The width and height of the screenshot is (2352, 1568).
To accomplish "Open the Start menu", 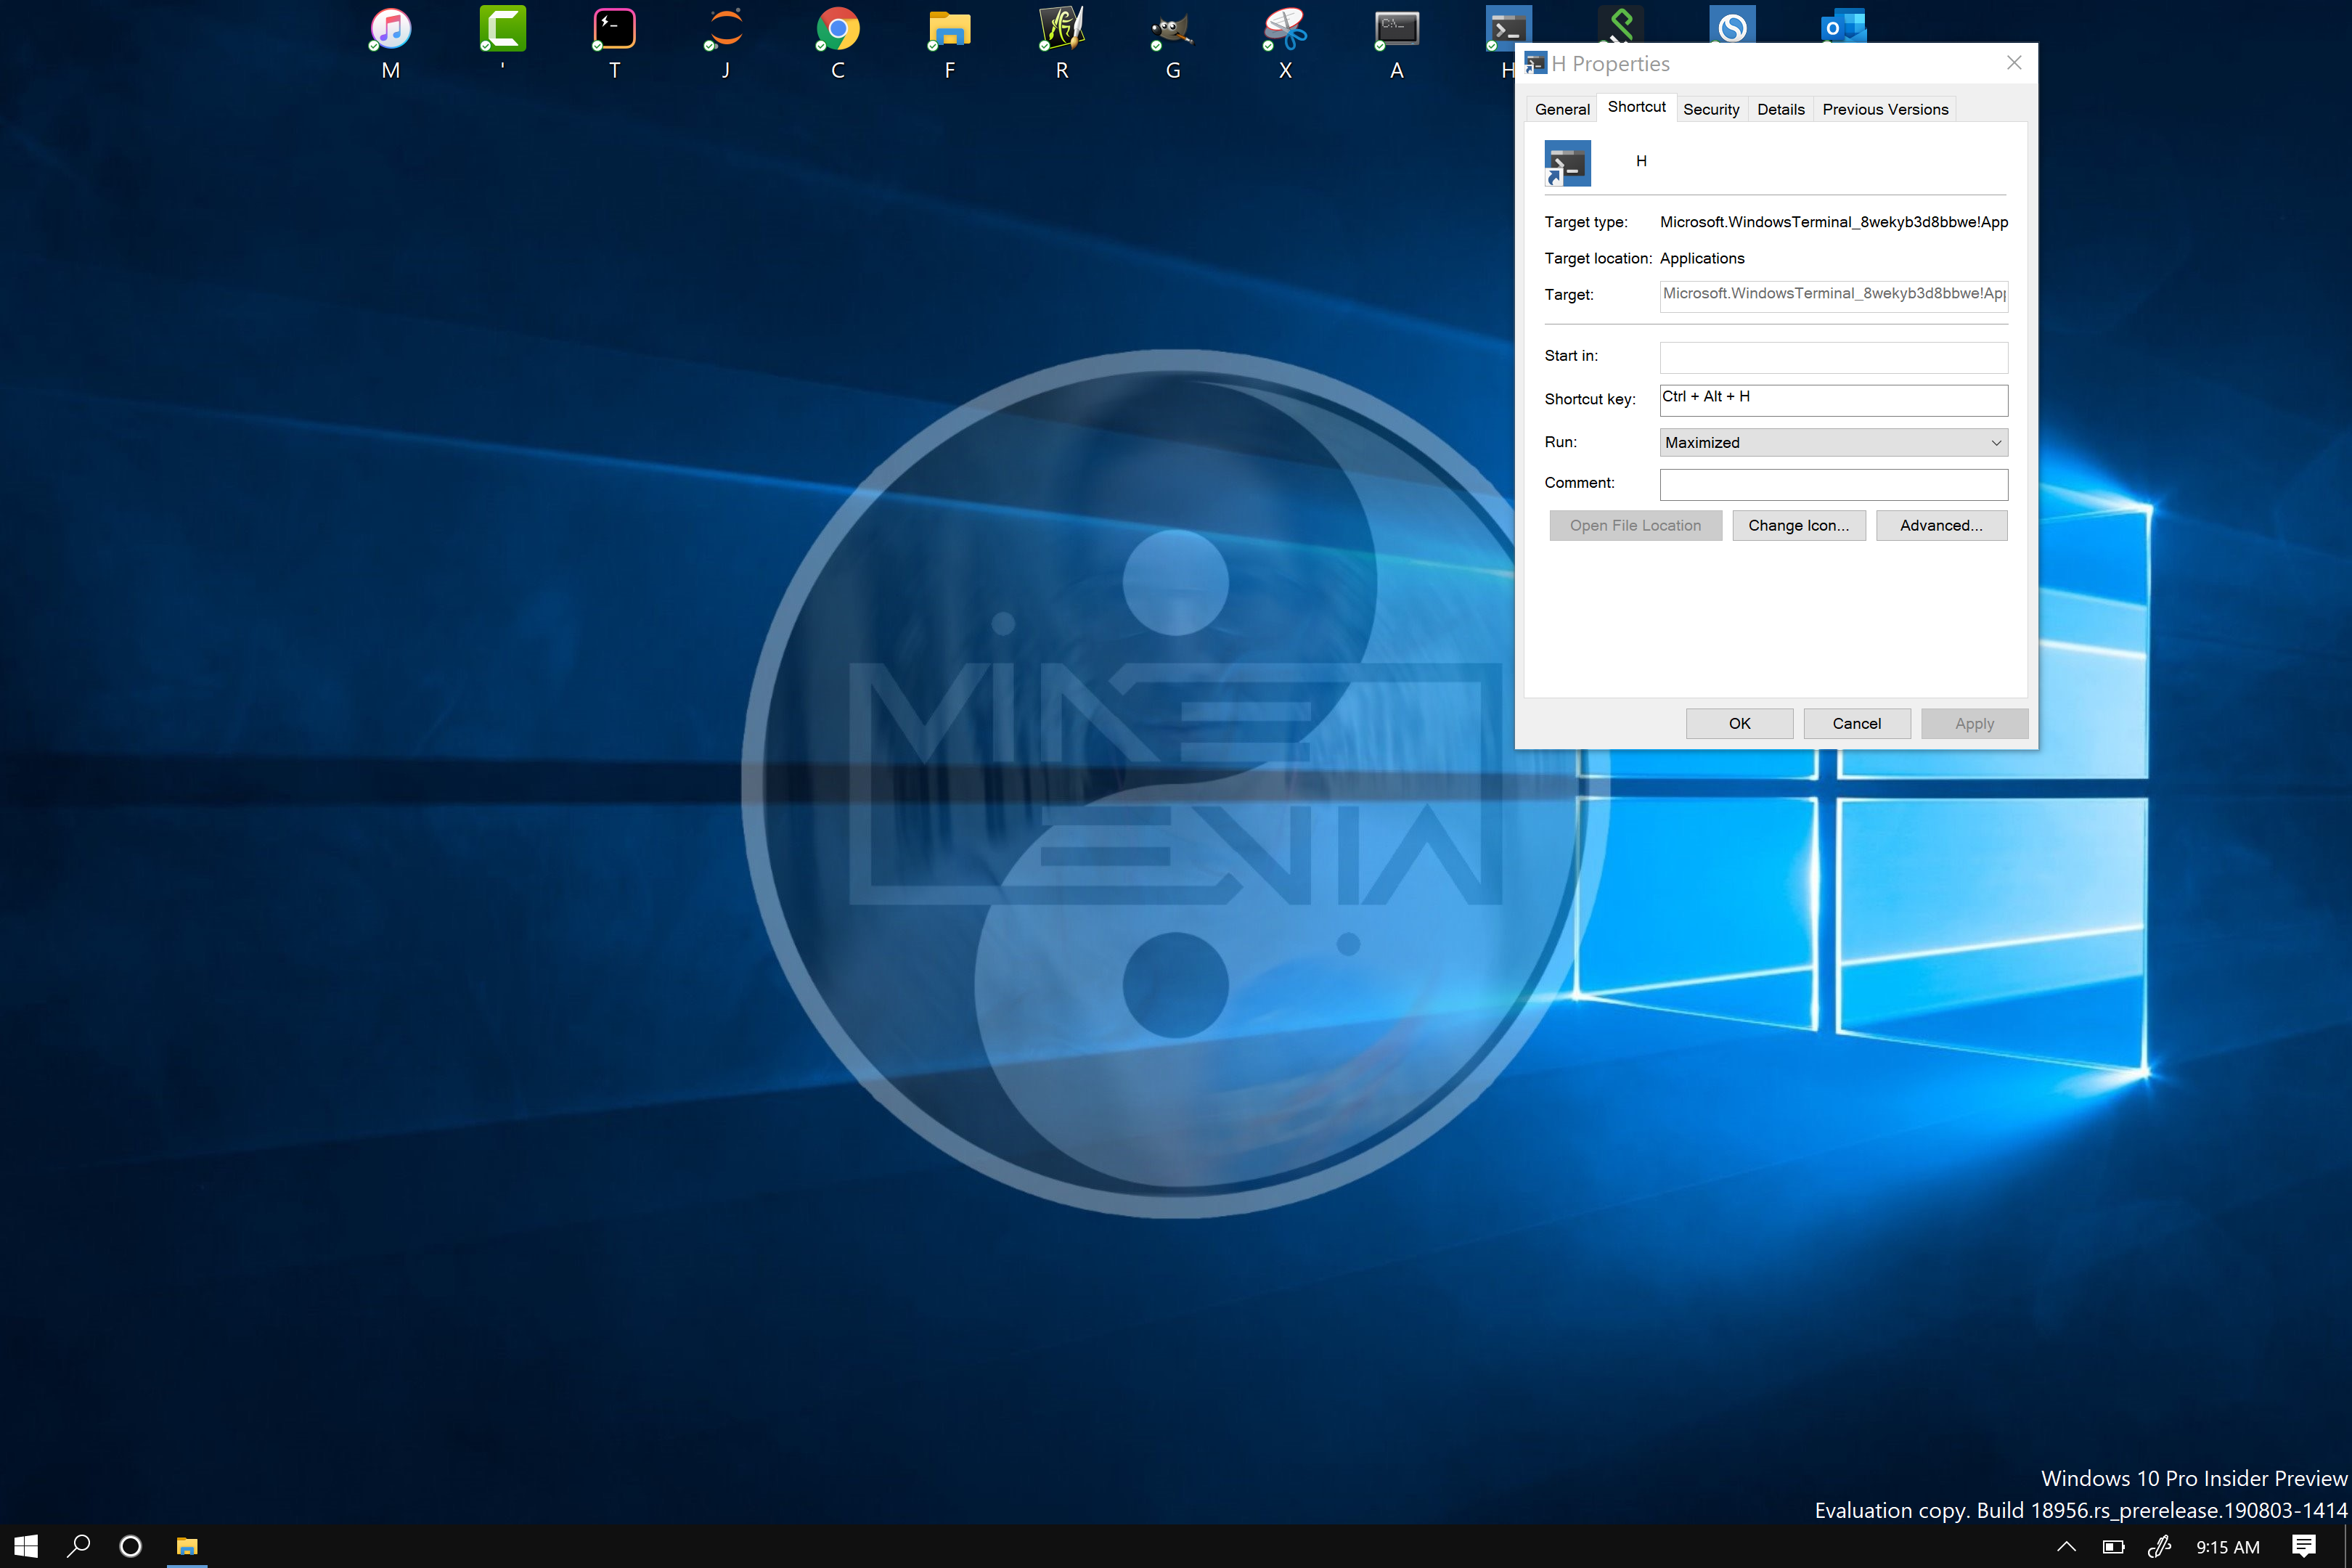I will coord(23,1546).
